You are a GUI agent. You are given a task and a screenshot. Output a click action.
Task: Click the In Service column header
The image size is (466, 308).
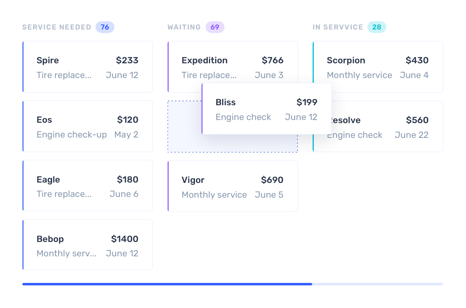(338, 27)
